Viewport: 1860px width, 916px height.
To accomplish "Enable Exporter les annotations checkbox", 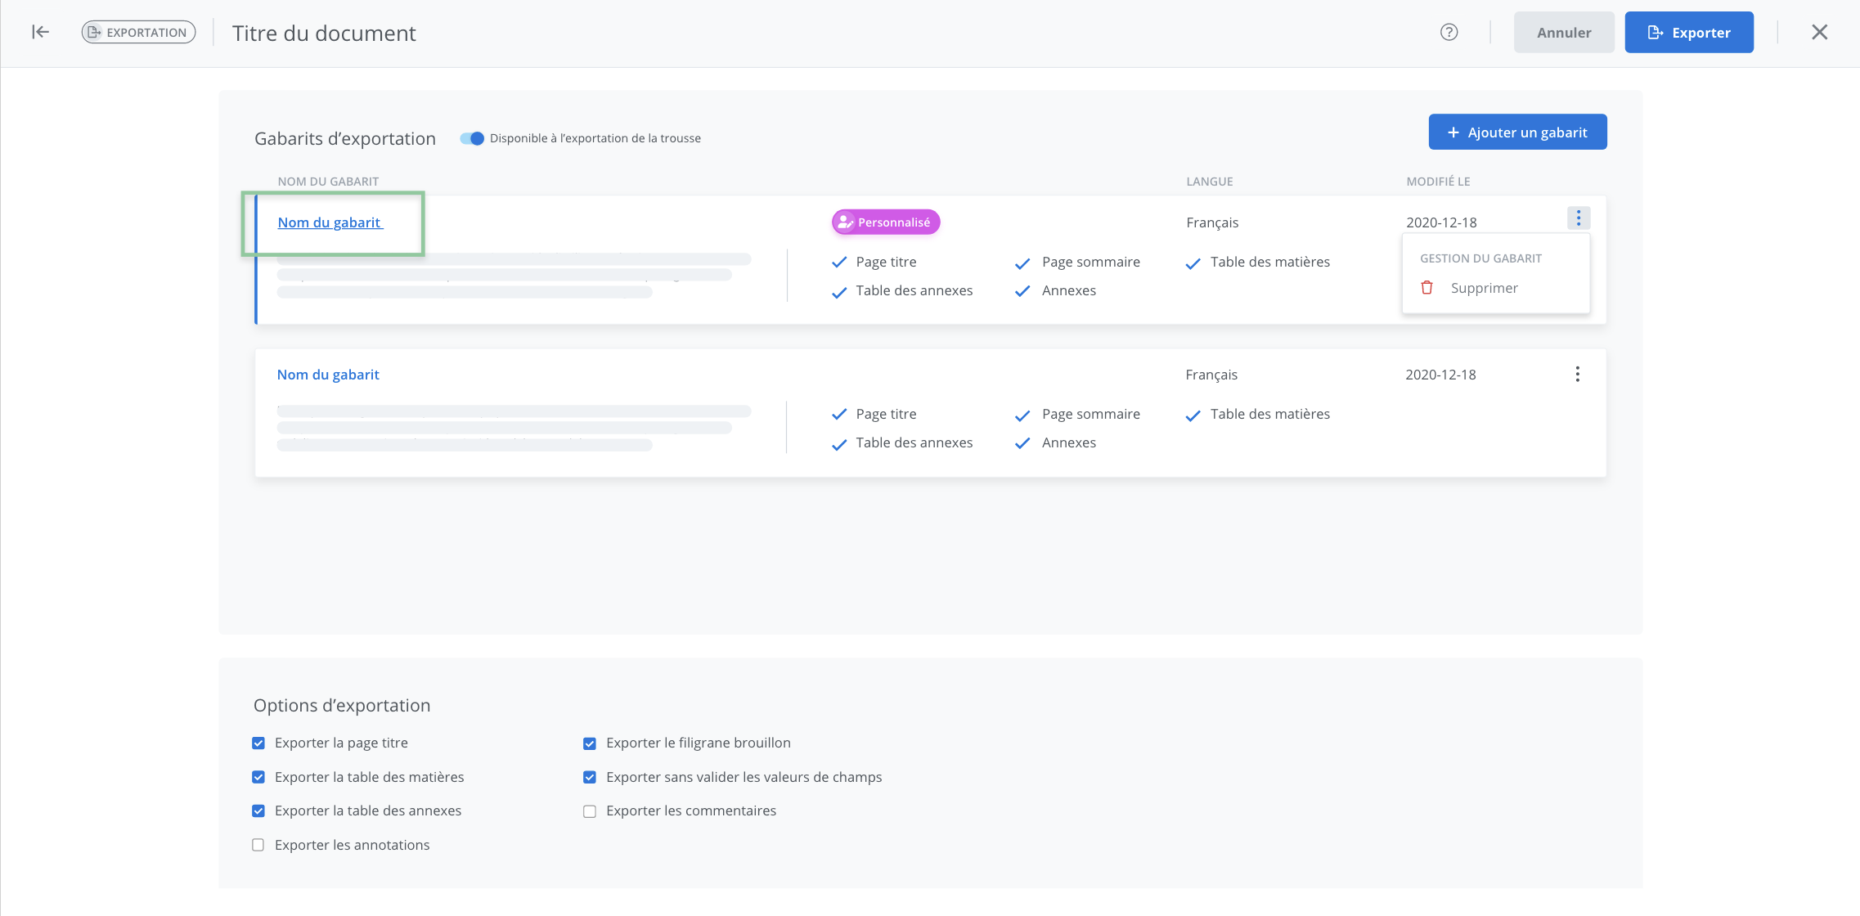I will click(x=258, y=845).
